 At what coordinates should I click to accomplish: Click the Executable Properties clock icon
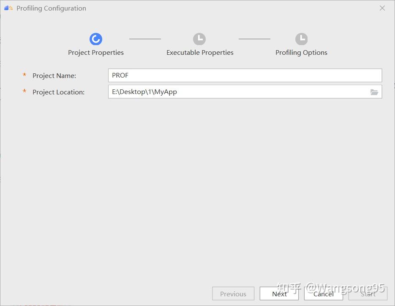pyautogui.click(x=199, y=39)
